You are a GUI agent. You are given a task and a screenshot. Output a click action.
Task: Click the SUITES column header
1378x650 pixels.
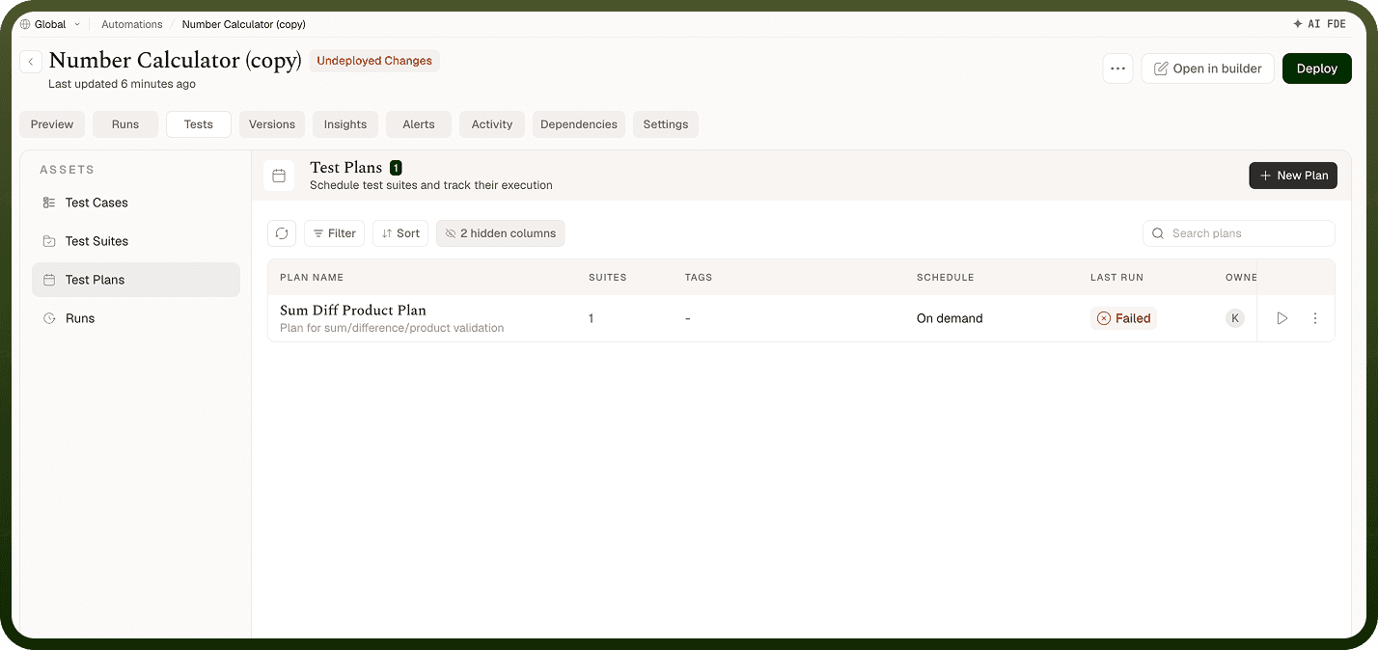tap(608, 278)
